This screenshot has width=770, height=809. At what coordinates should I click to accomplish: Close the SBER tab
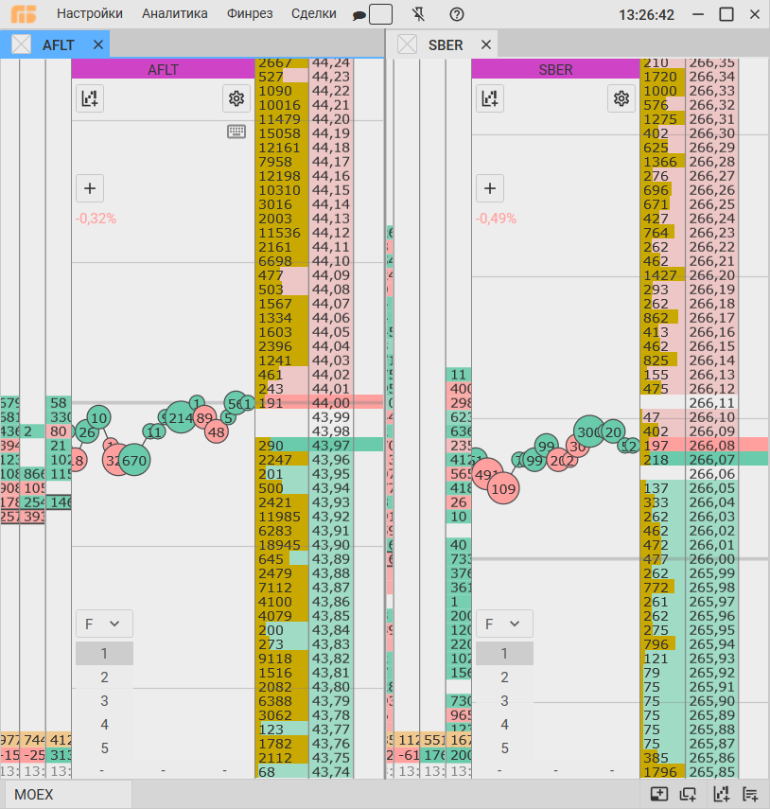(x=486, y=44)
